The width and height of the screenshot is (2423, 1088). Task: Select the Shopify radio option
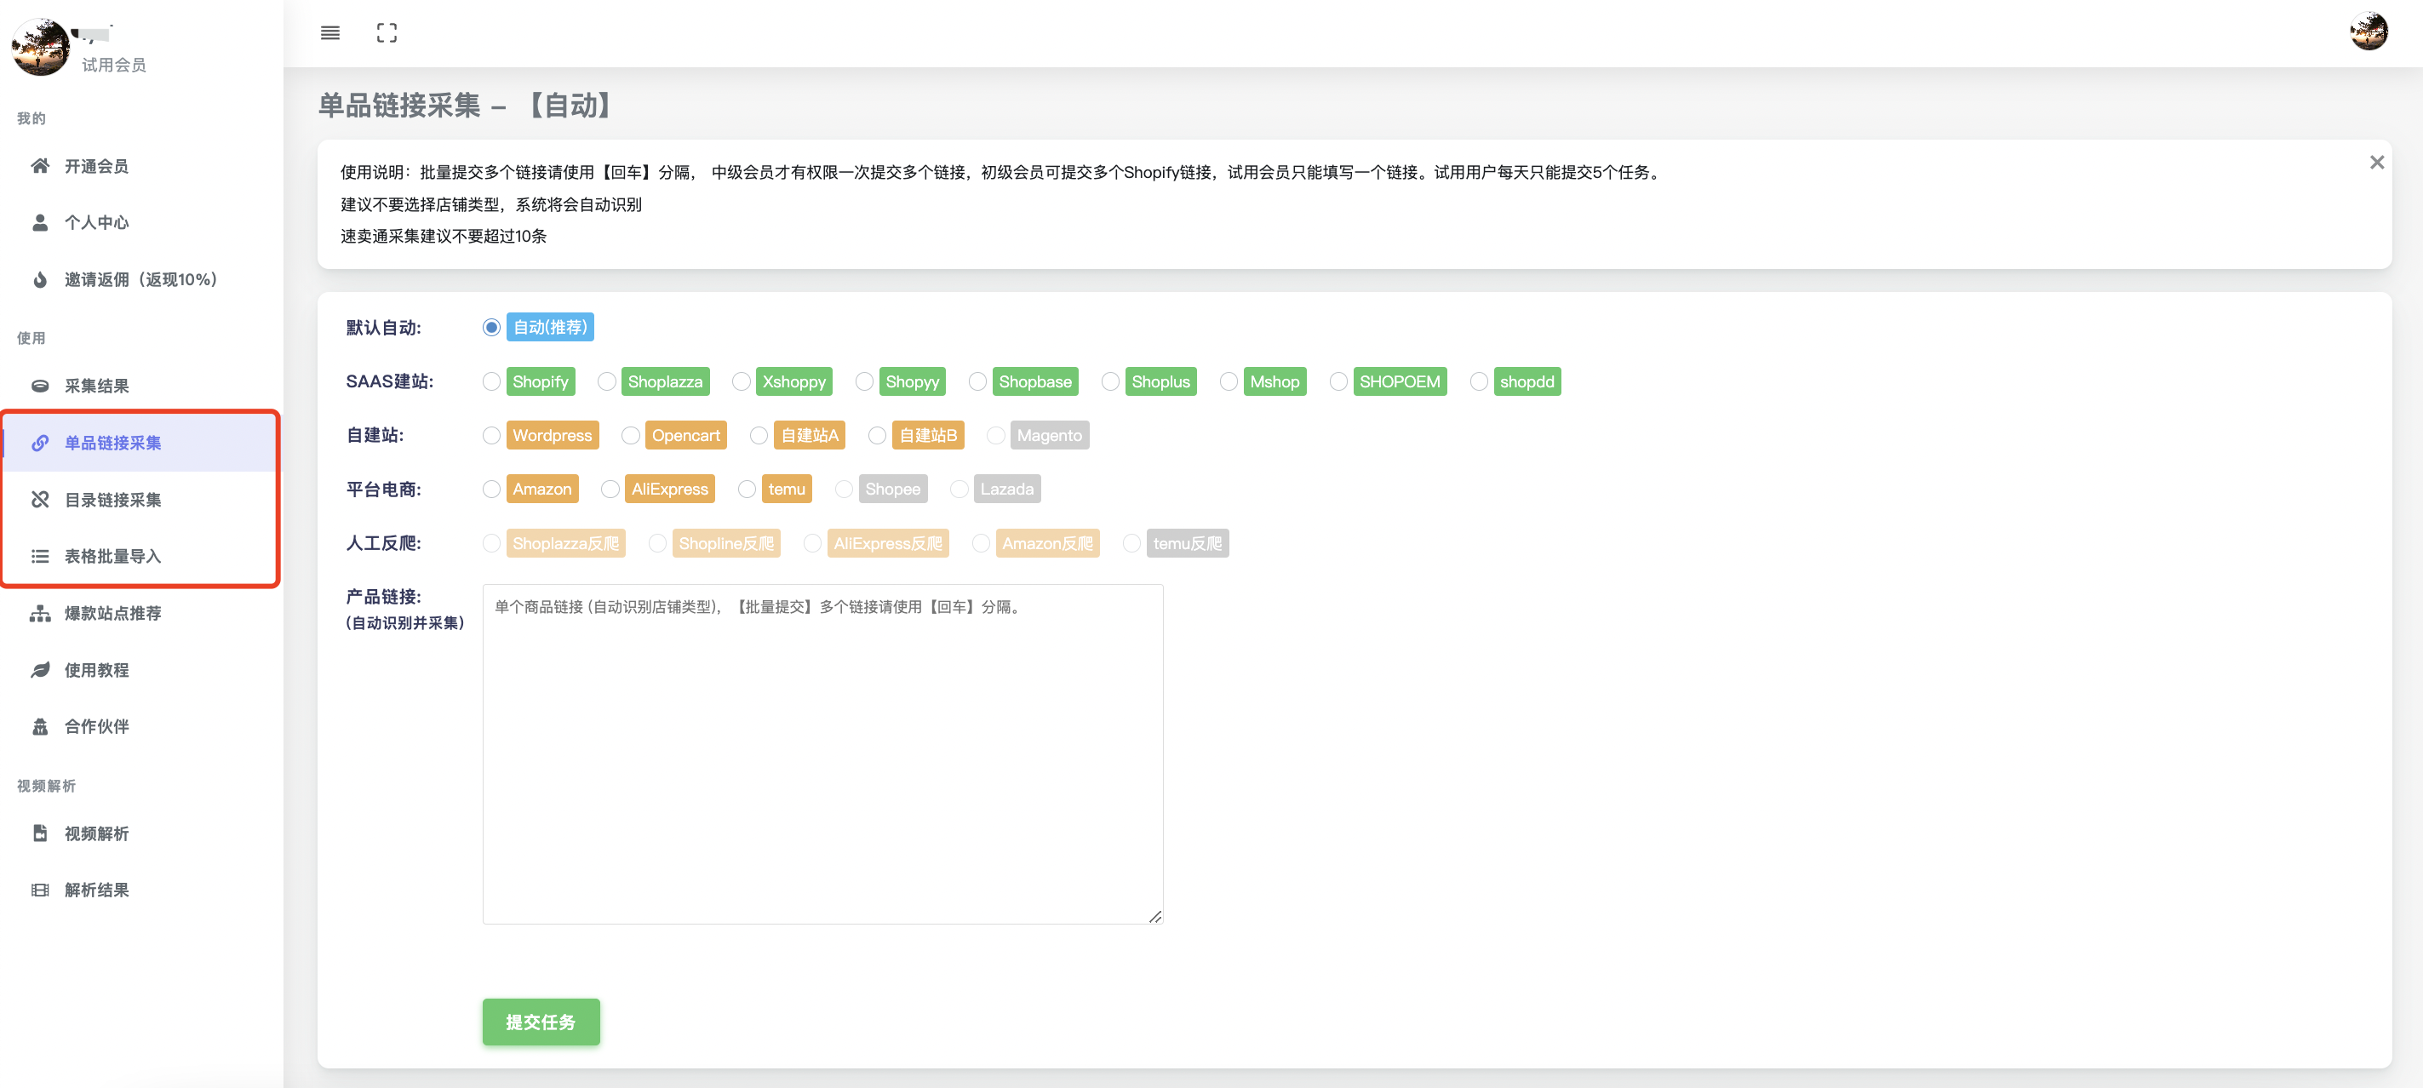491,381
